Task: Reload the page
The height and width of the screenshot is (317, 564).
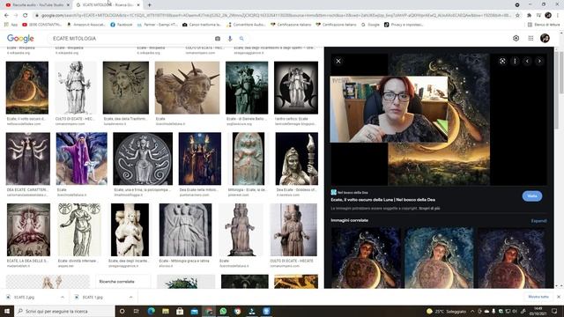Action: tap(26, 16)
